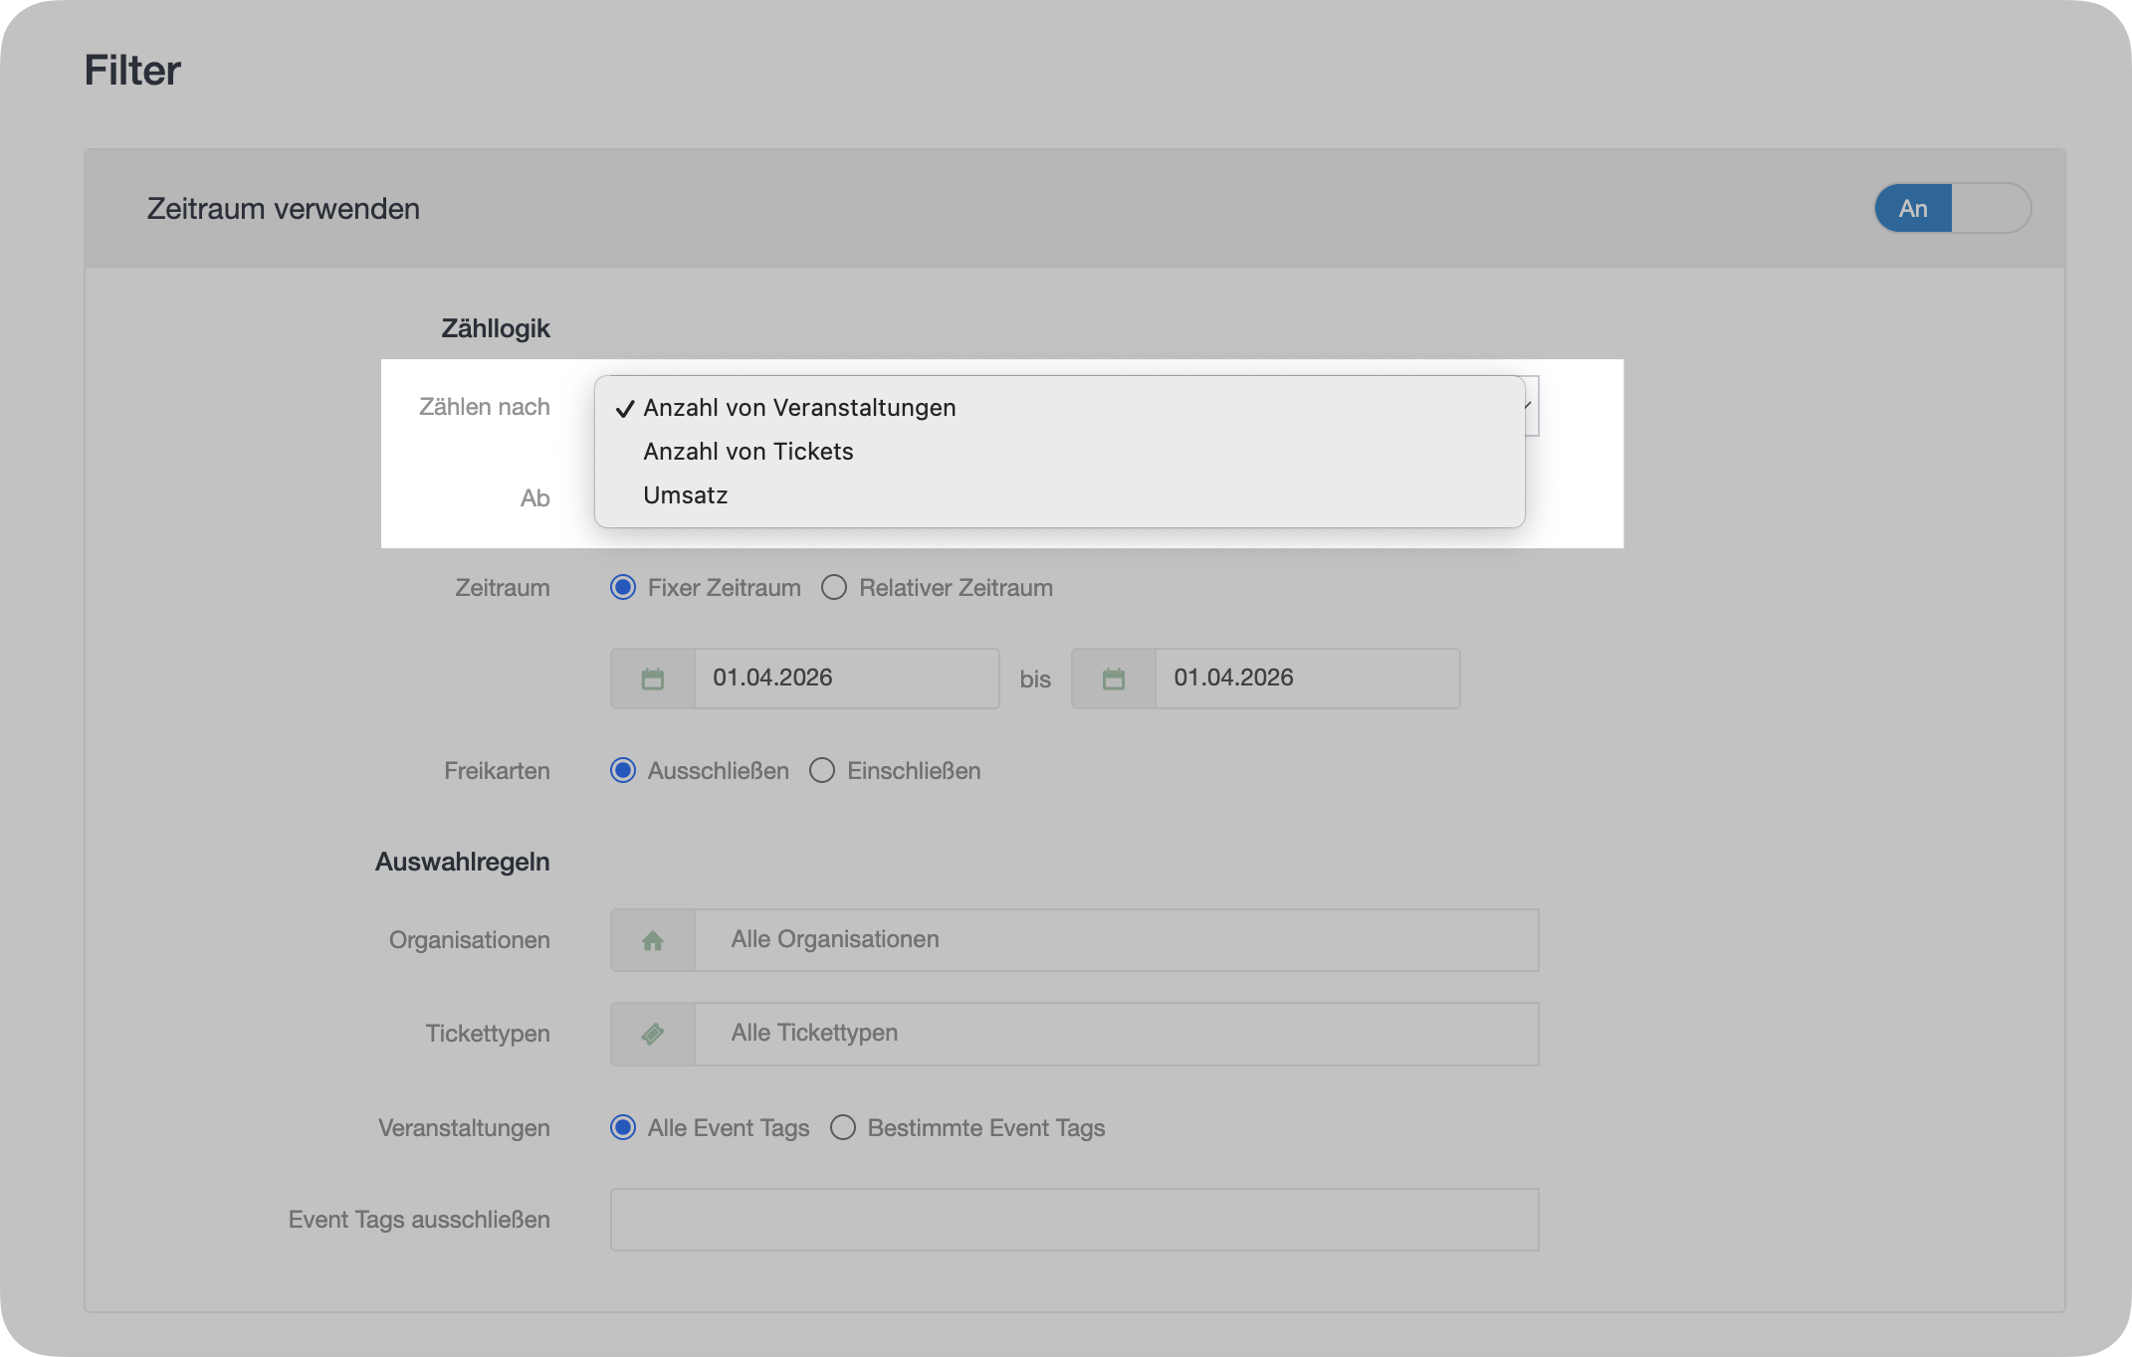Select Alle Event Tags radio button
This screenshot has width=2132, height=1357.
[x=623, y=1127]
